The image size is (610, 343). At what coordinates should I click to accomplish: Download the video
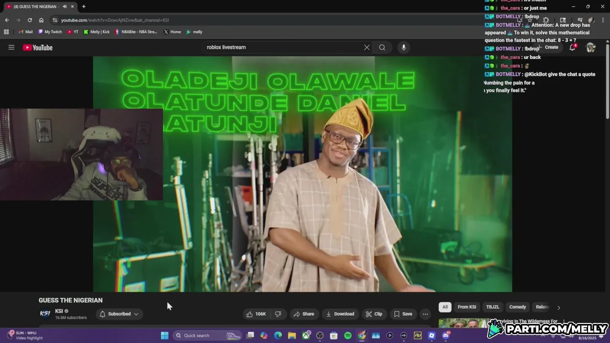tap(340, 314)
